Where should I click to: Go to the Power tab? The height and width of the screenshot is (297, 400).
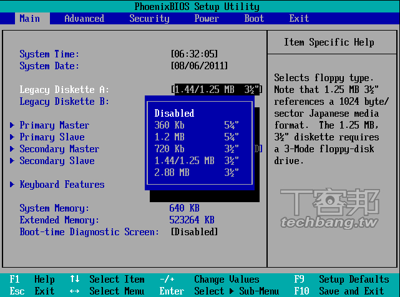click(x=207, y=18)
